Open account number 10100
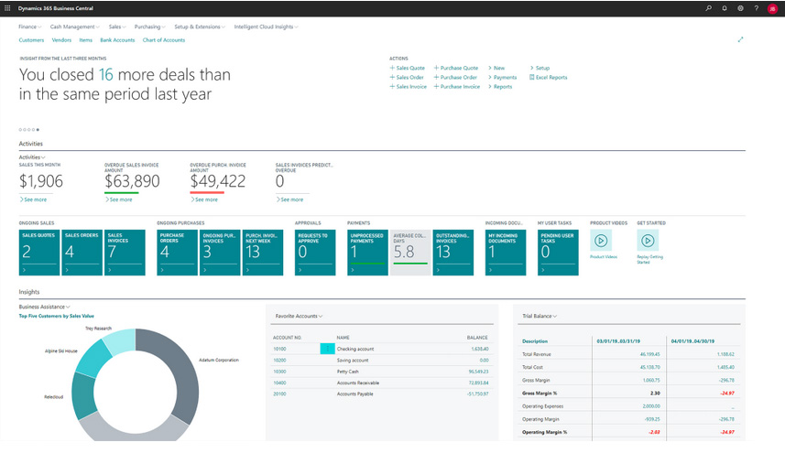The height and width of the screenshot is (464, 785). pos(279,349)
